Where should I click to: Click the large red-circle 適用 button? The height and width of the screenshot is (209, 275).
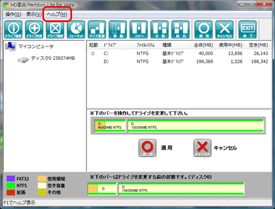point(147,148)
